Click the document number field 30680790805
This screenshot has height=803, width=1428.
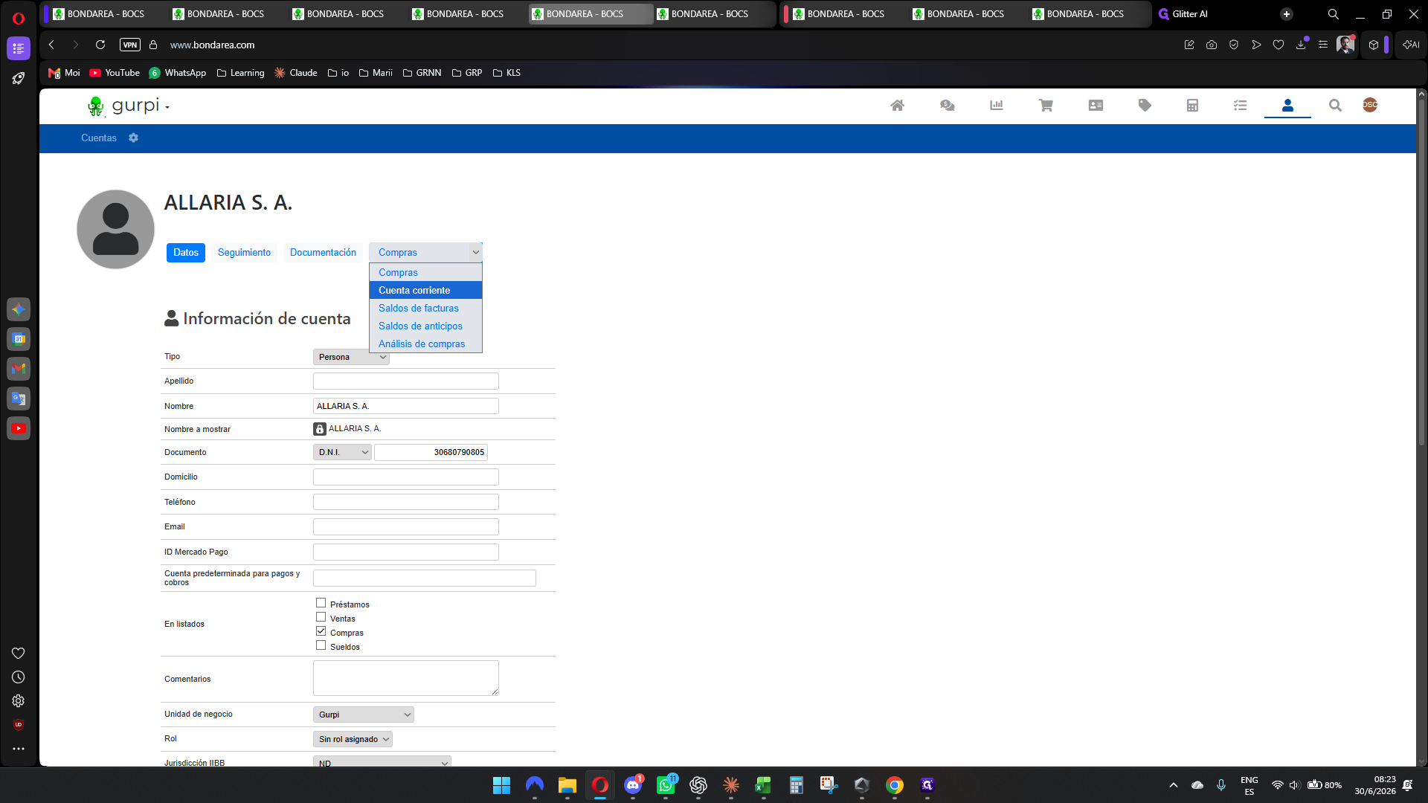point(431,452)
